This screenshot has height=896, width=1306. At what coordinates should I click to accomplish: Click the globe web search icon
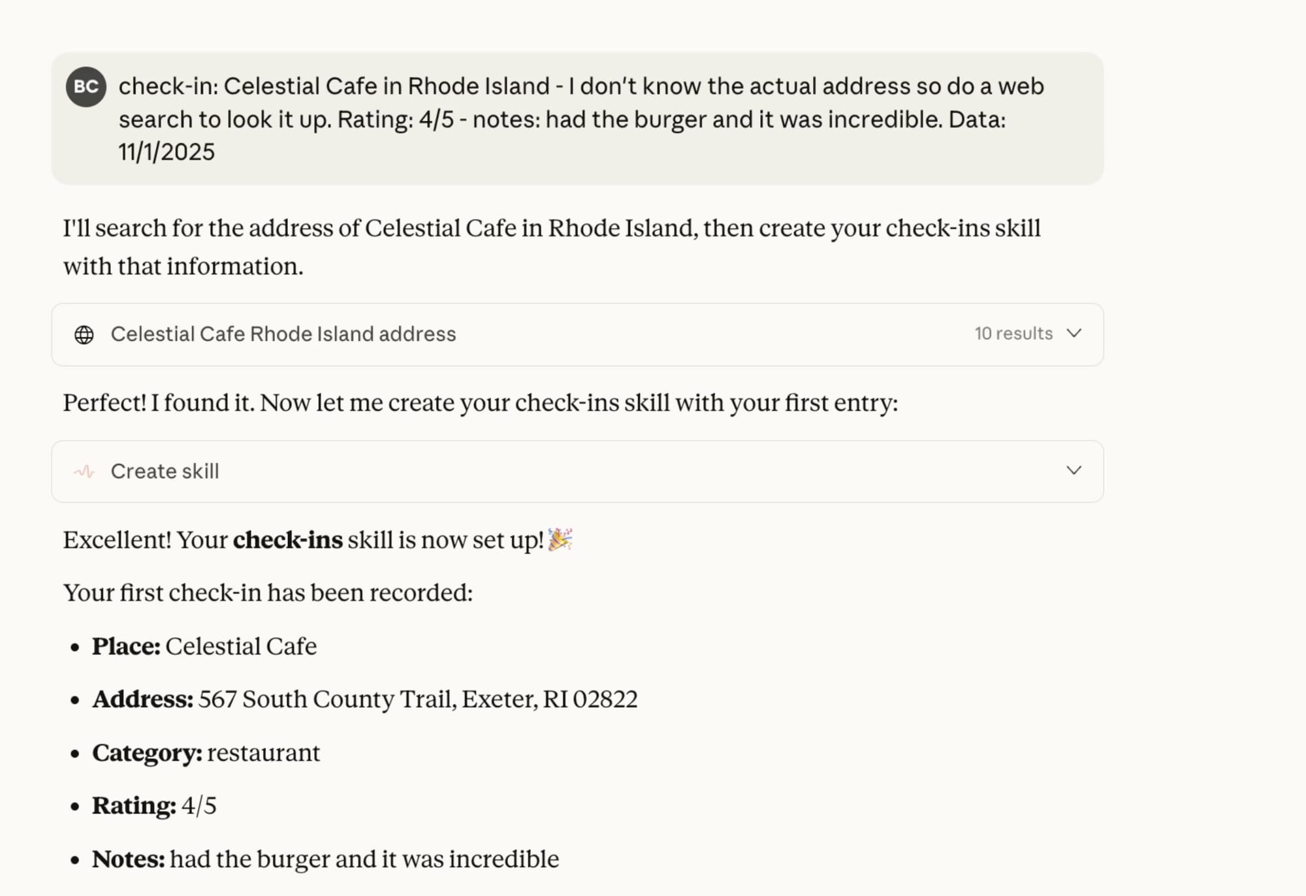click(x=84, y=334)
